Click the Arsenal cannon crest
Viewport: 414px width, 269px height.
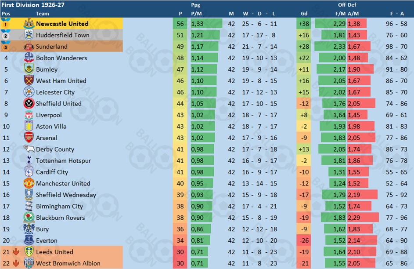29,138
